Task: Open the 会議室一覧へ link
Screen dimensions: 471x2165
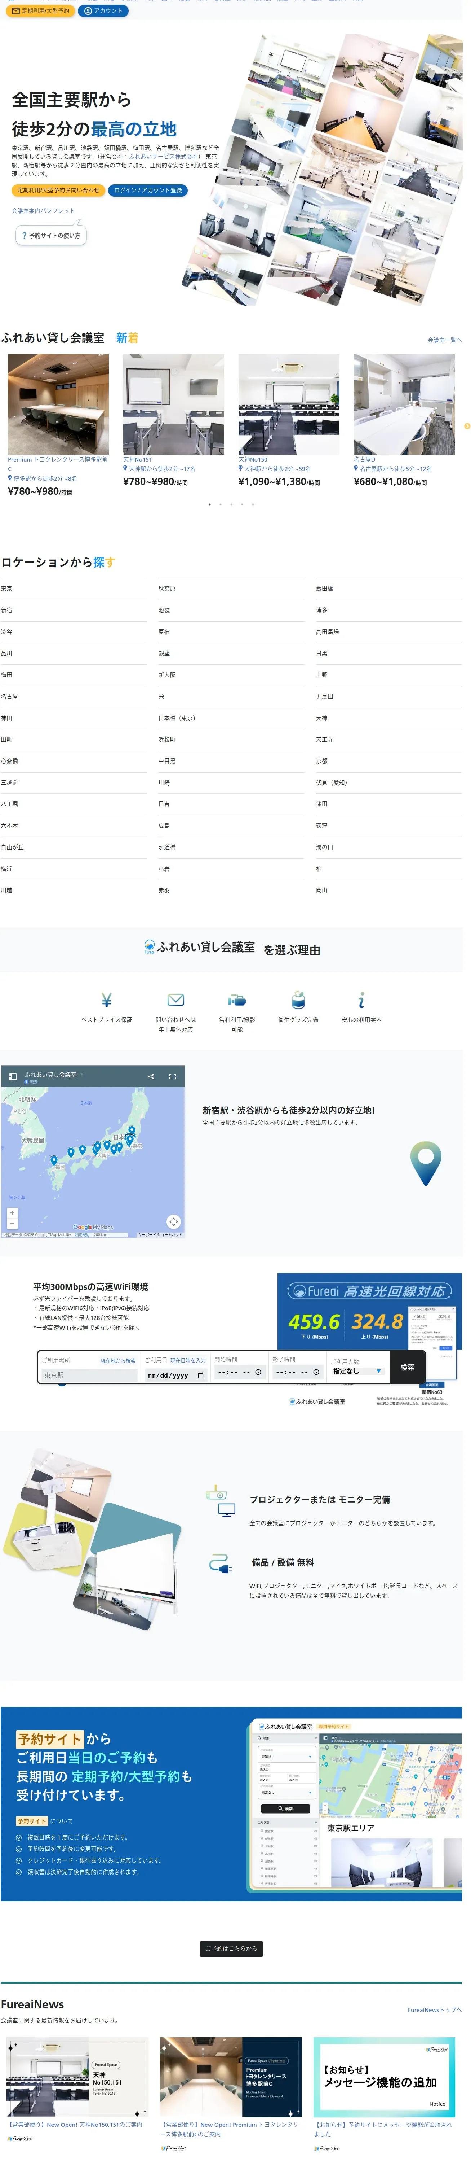Action: click(444, 340)
